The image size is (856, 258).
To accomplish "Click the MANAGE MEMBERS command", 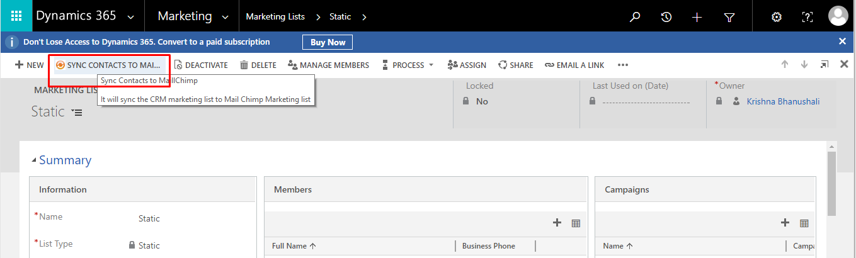I will pyautogui.click(x=328, y=65).
